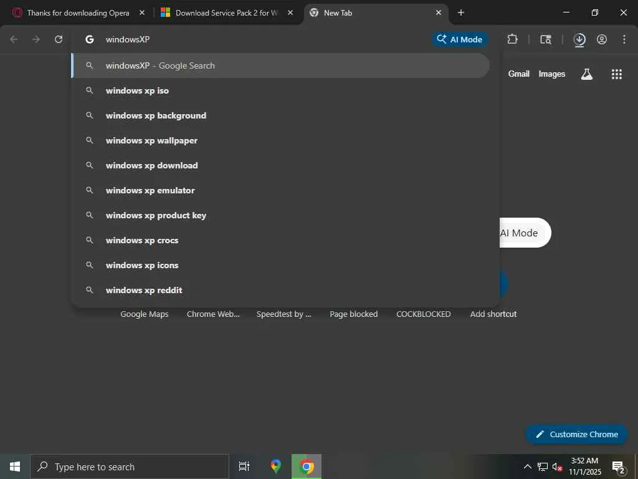The height and width of the screenshot is (479, 638).
Task: Click the Windows Start button
Action: coord(15,467)
